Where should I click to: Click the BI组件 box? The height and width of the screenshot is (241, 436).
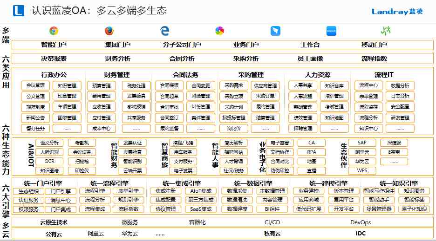click(272, 209)
